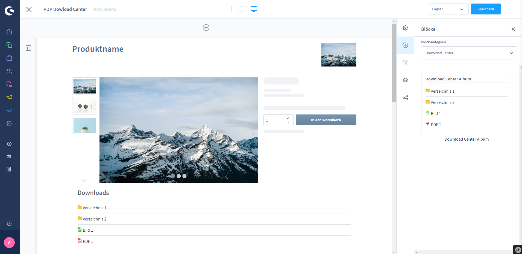Select the Download Center Album block preview
522x254 pixels.
click(467, 103)
